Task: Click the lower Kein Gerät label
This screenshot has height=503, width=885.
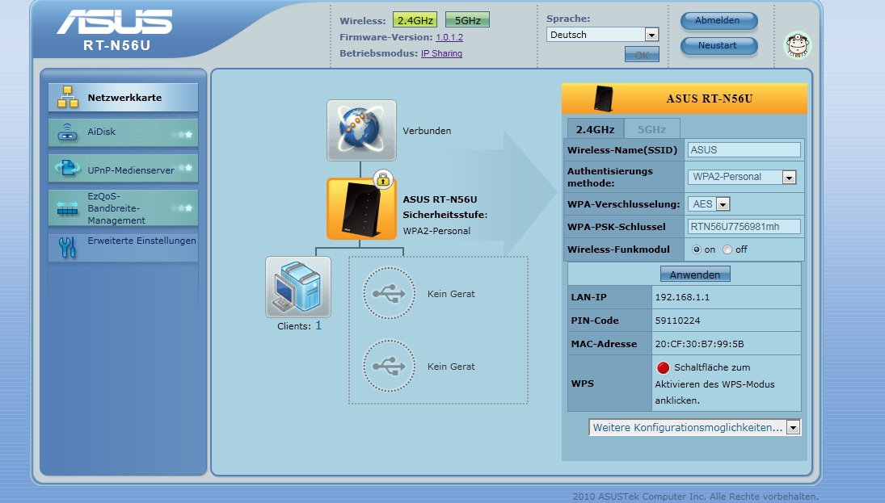Action: coord(451,367)
